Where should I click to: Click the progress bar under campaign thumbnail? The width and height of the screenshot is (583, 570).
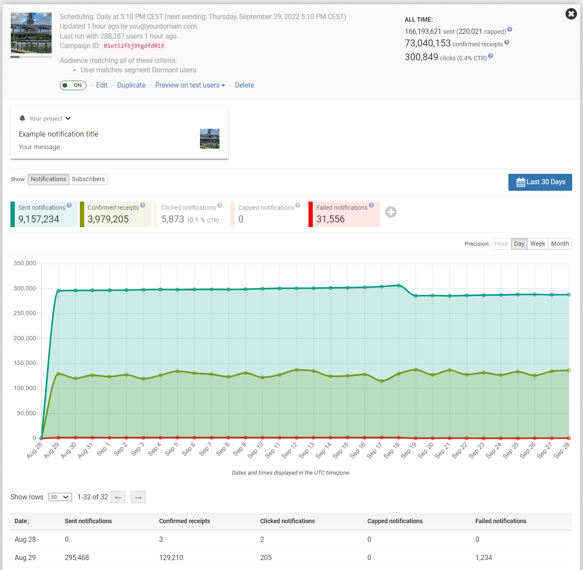tap(31, 57)
